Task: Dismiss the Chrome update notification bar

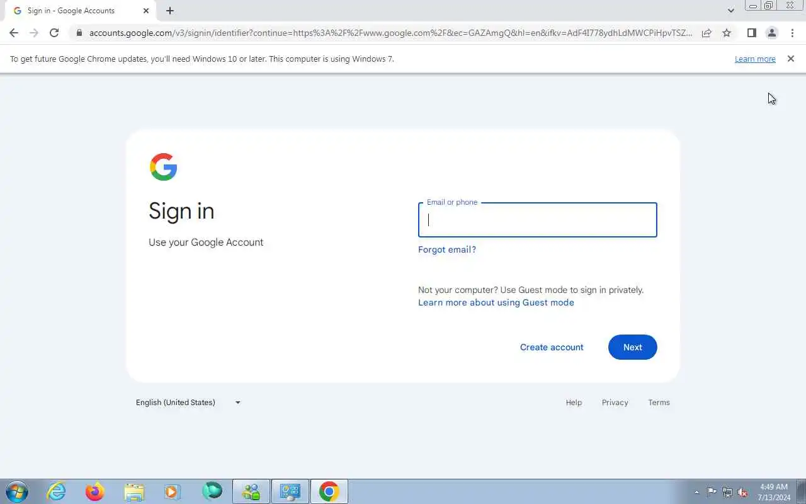Action: pyautogui.click(x=791, y=59)
